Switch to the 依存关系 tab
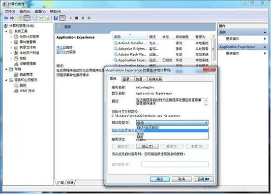This screenshot has height=194, width=271. pos(155,79)
